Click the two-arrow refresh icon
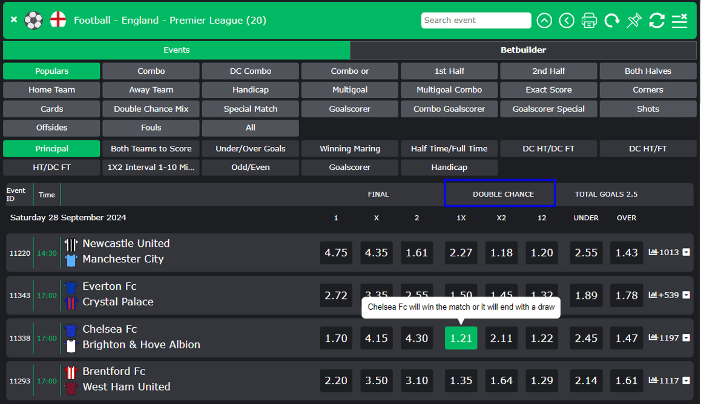 coord(657,21)
